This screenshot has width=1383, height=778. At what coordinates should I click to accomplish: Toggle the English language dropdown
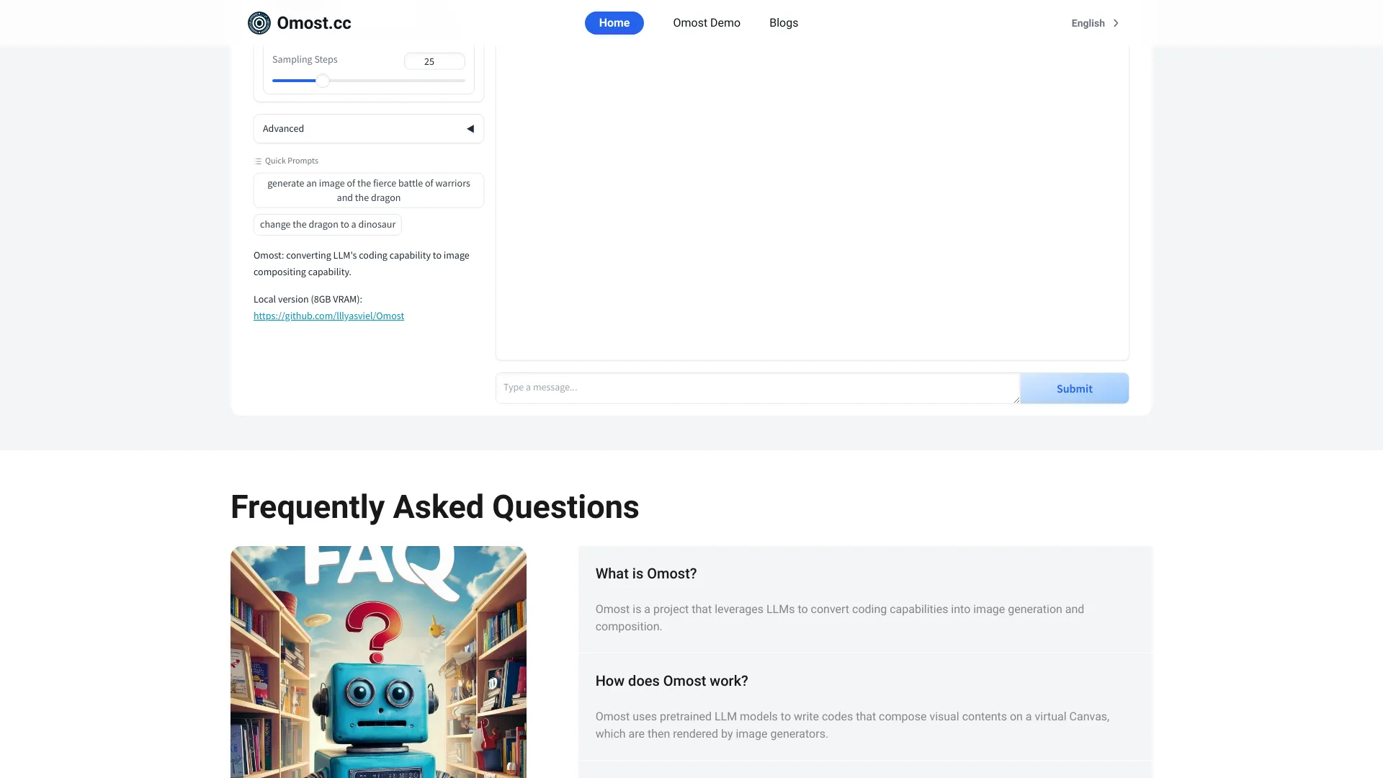click(x=1094, y=23)
